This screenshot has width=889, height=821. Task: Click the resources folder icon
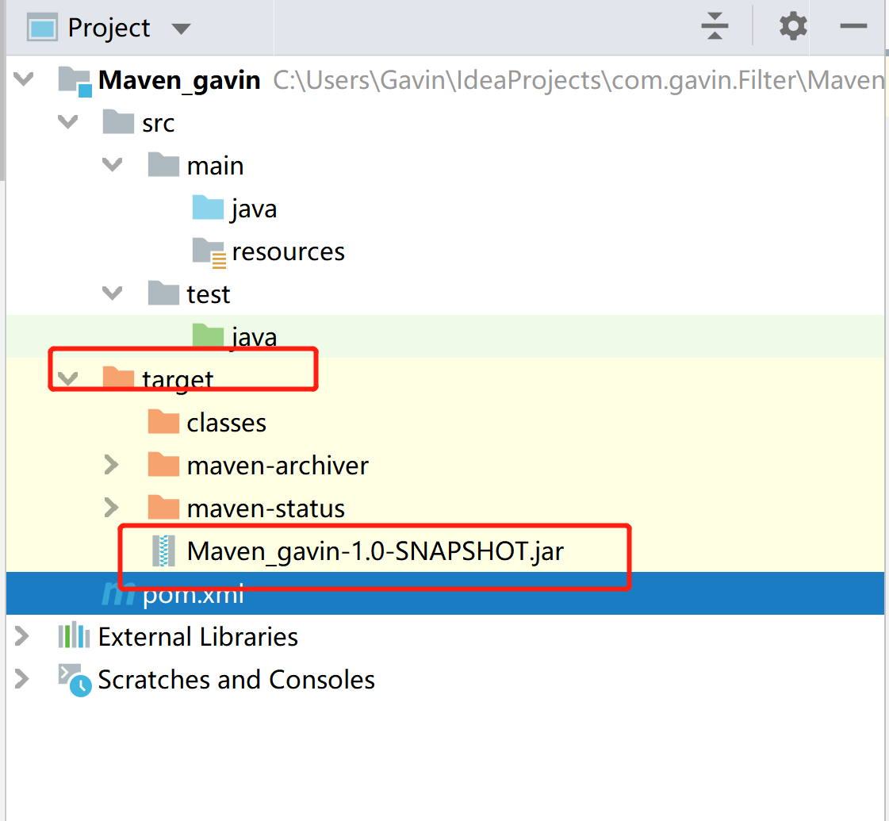209,252
